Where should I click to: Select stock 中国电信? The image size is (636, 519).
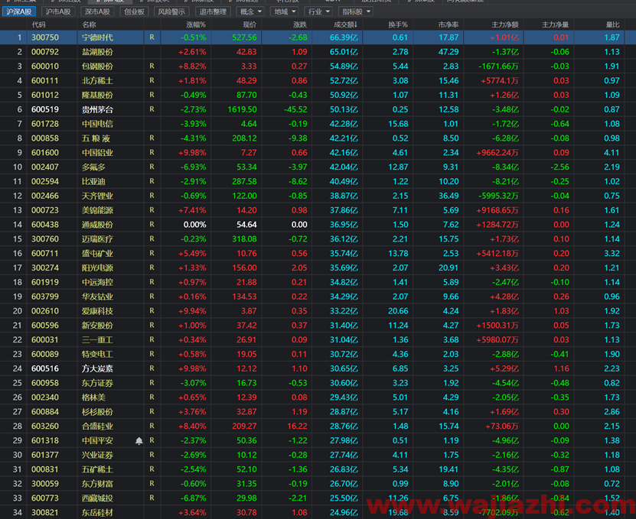[97, 124]
